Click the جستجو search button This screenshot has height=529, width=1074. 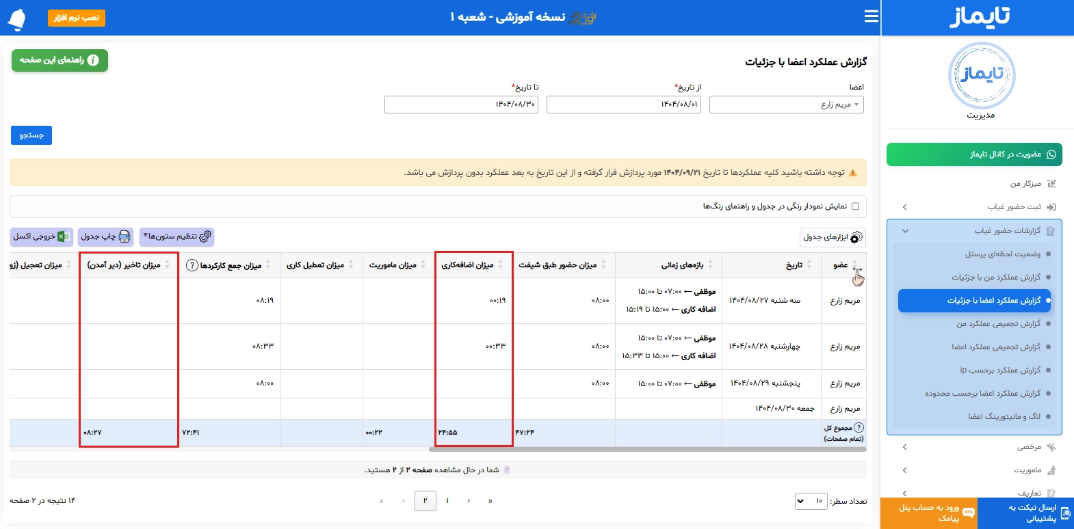click(x=31, y=135)
